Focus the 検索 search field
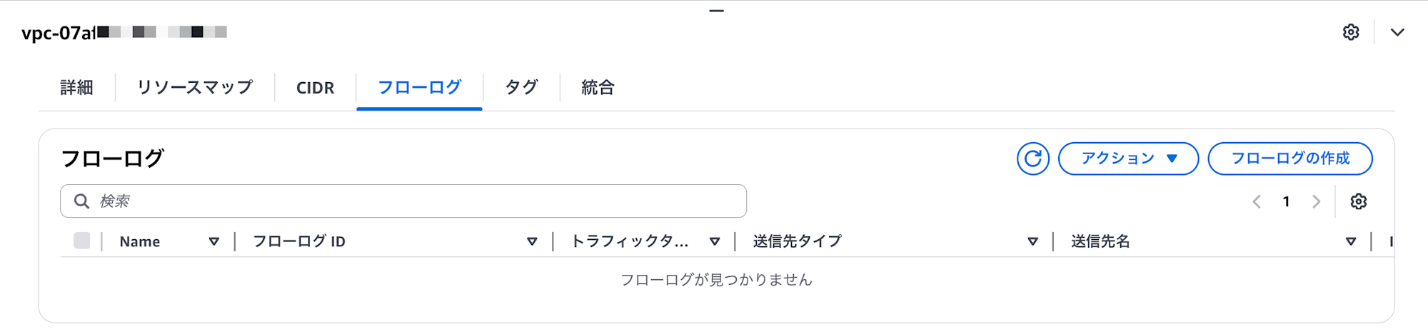 [403, 201]
